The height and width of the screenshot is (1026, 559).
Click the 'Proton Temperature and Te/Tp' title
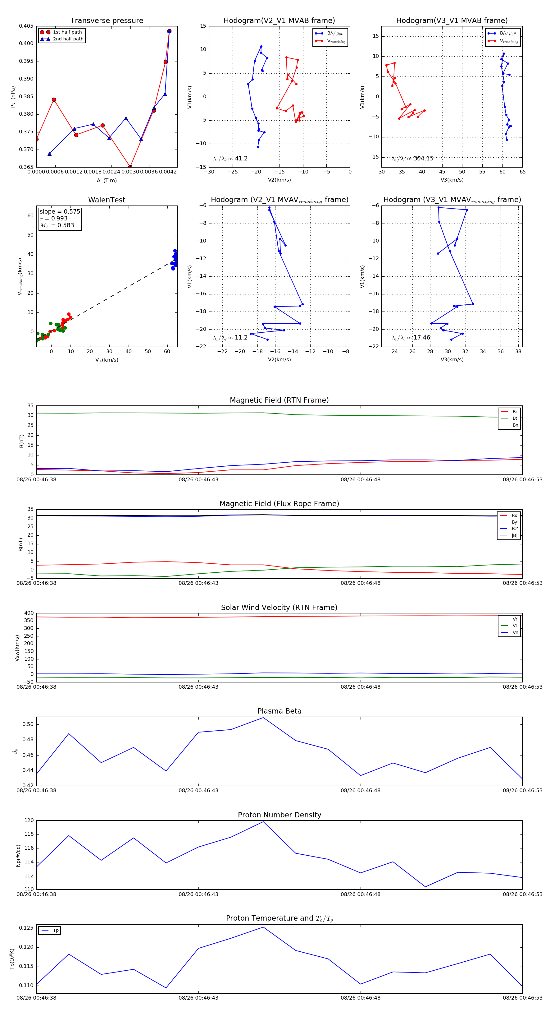[x=279, y=918]
